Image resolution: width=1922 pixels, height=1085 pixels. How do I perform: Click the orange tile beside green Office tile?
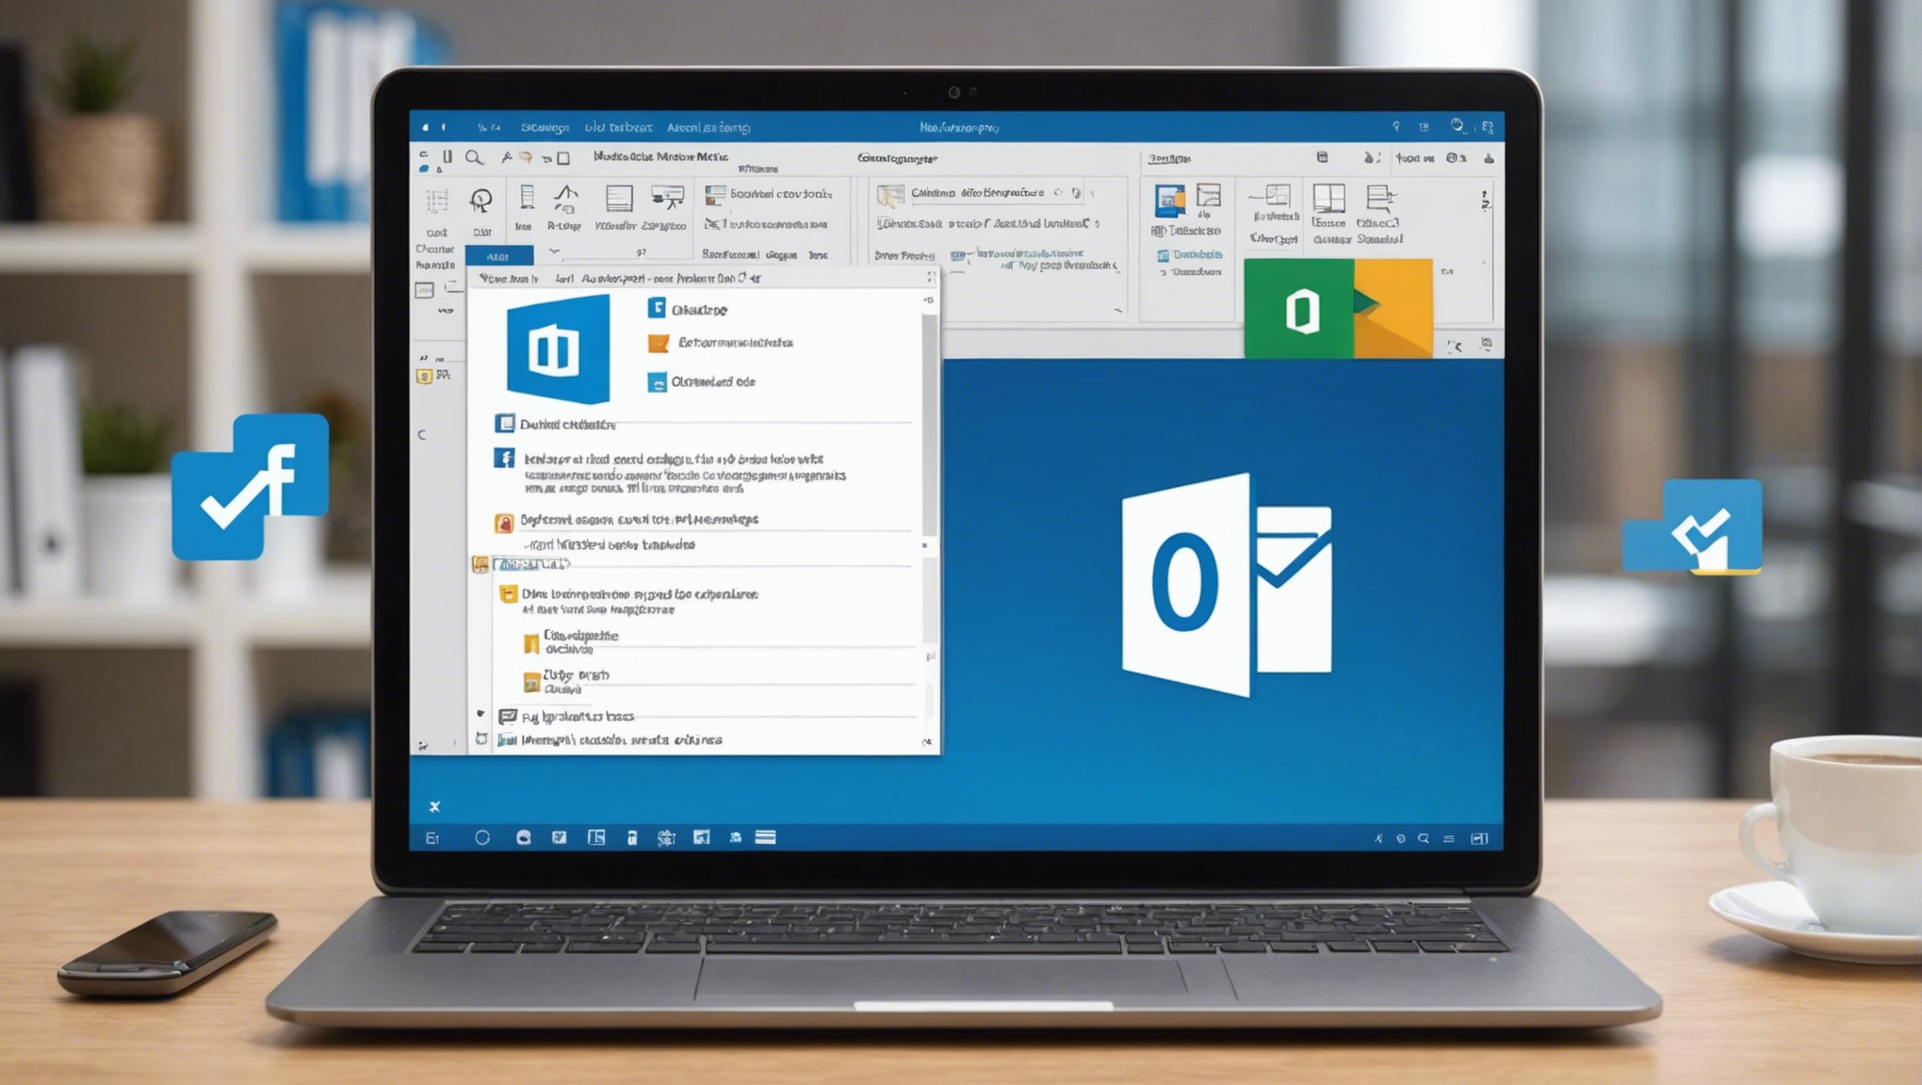(1393, 309)
